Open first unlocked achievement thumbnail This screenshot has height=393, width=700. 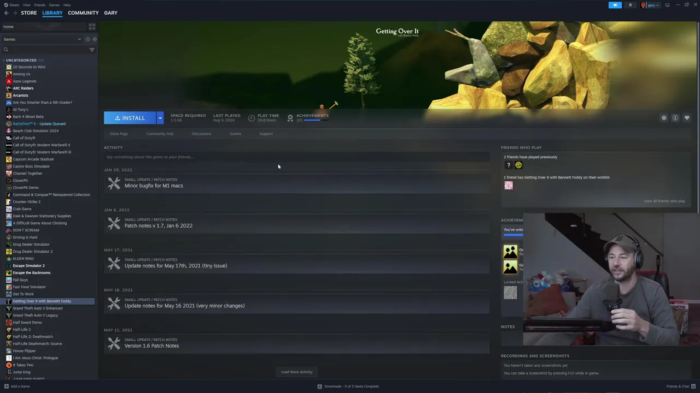pos(510,252)
